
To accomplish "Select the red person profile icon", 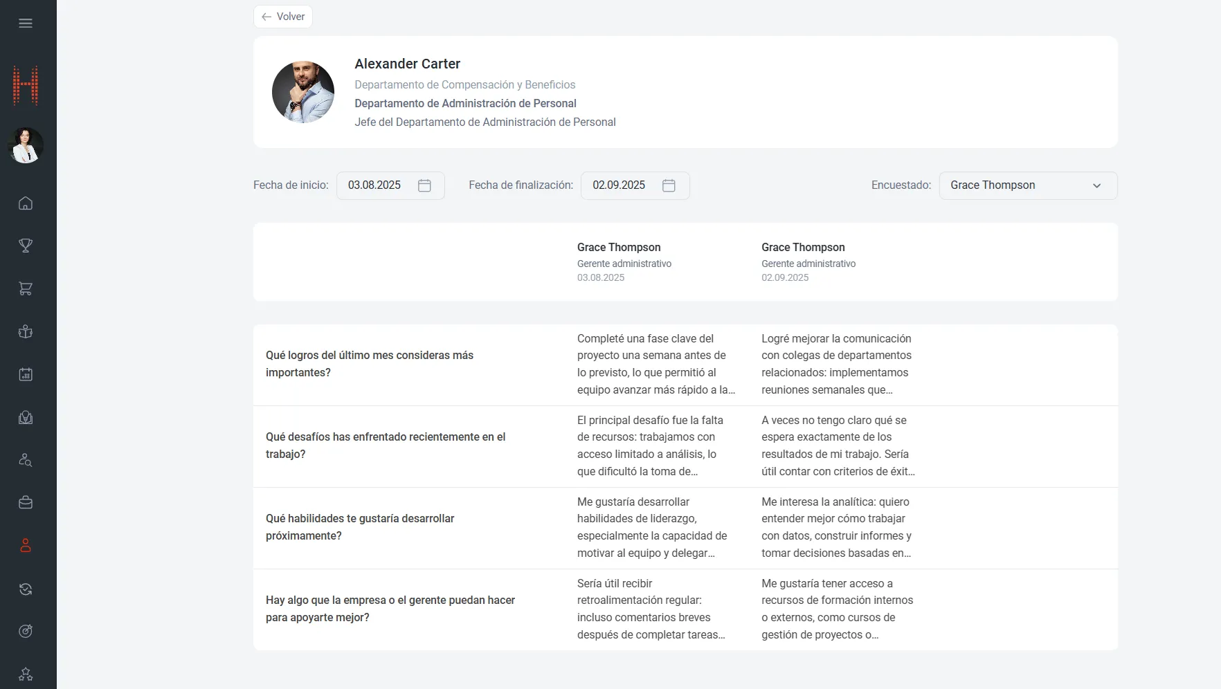I will tap(26, 546).
